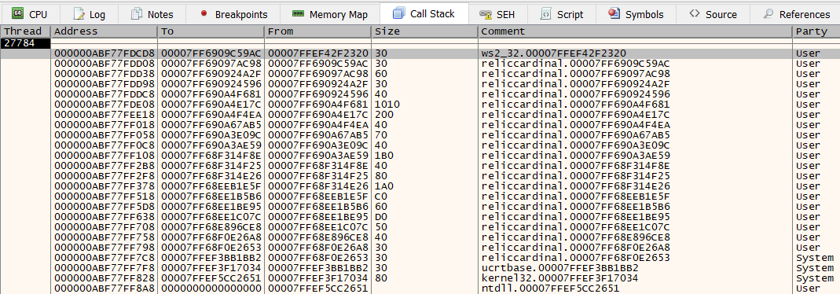Select the ntdll.00007FFEF5CC2651 stack row
Viewport: 840px width, 294px height.
[446, 288]
